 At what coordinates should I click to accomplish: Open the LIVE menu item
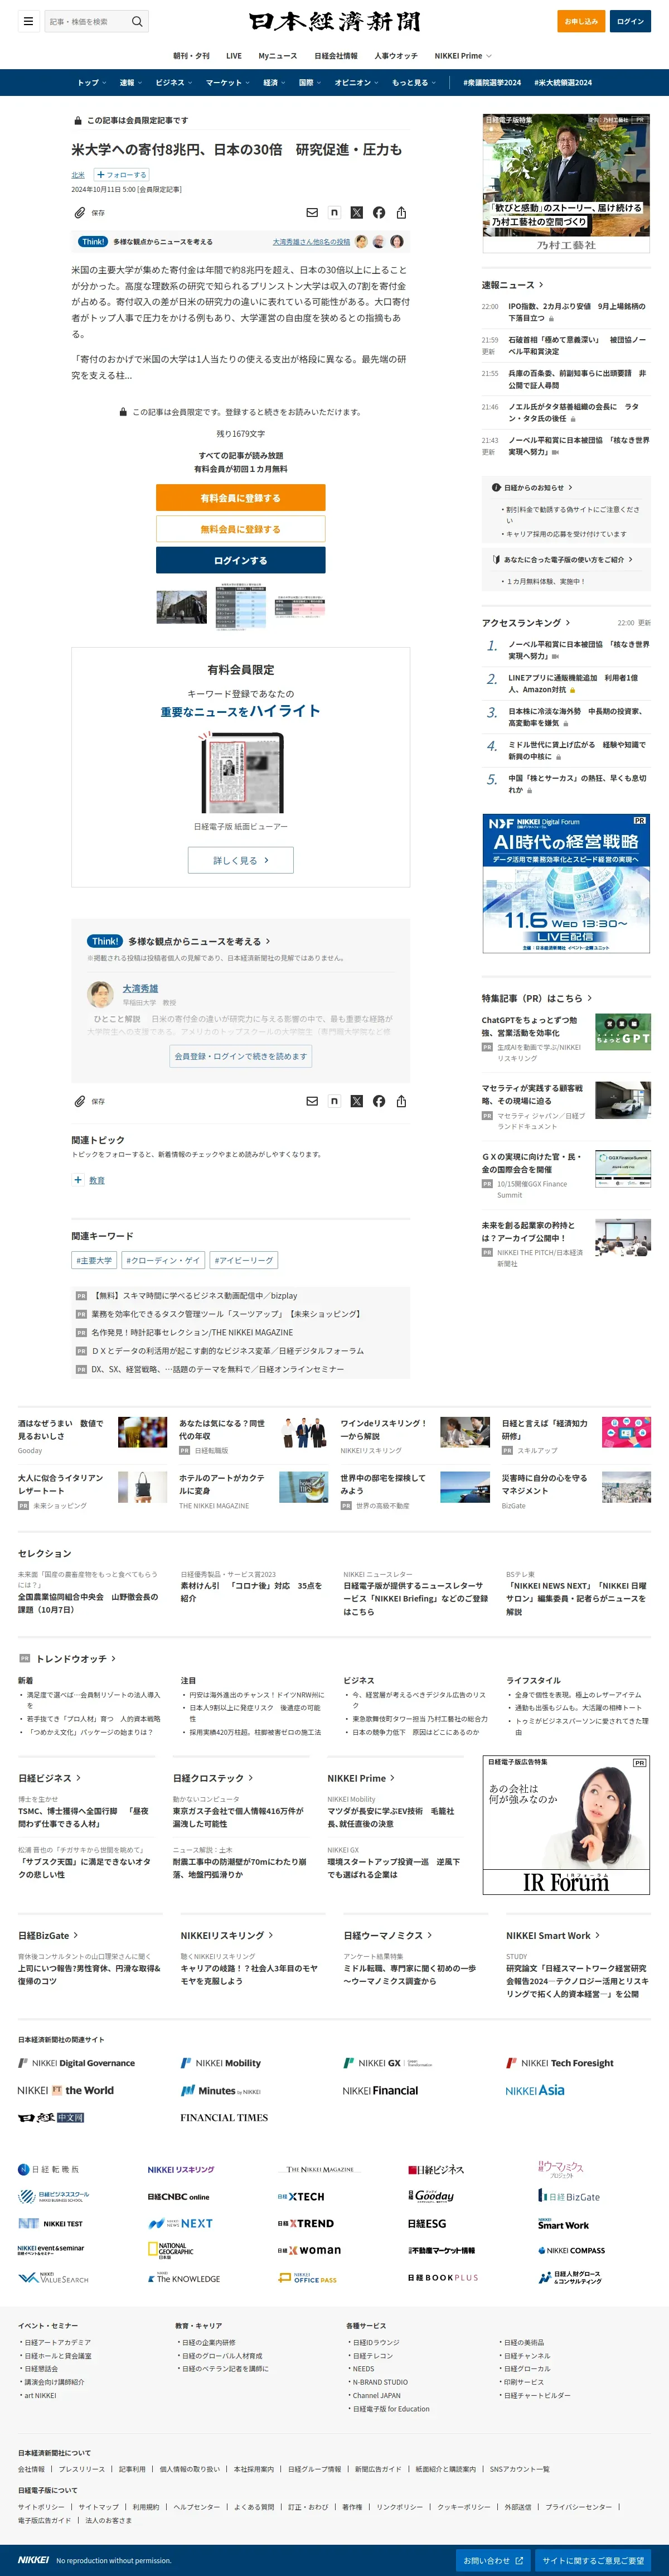pyautogui.click(x=234, y=56)
